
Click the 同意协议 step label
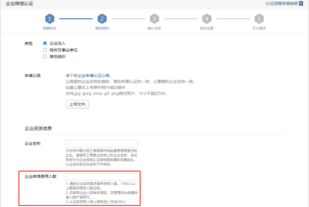click(50, 28)
